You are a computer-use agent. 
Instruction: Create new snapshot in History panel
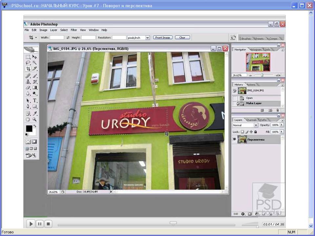coord(270,110)
